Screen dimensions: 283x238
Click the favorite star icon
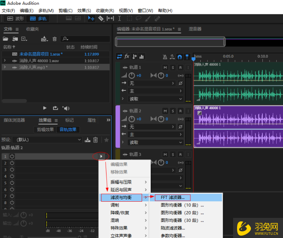106,140
